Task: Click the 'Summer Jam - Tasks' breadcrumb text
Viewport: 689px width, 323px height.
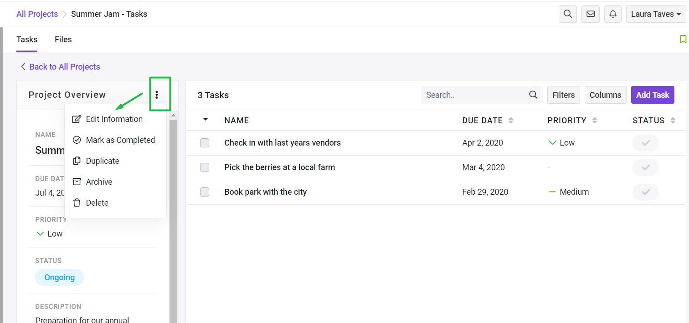Action: 109,14
